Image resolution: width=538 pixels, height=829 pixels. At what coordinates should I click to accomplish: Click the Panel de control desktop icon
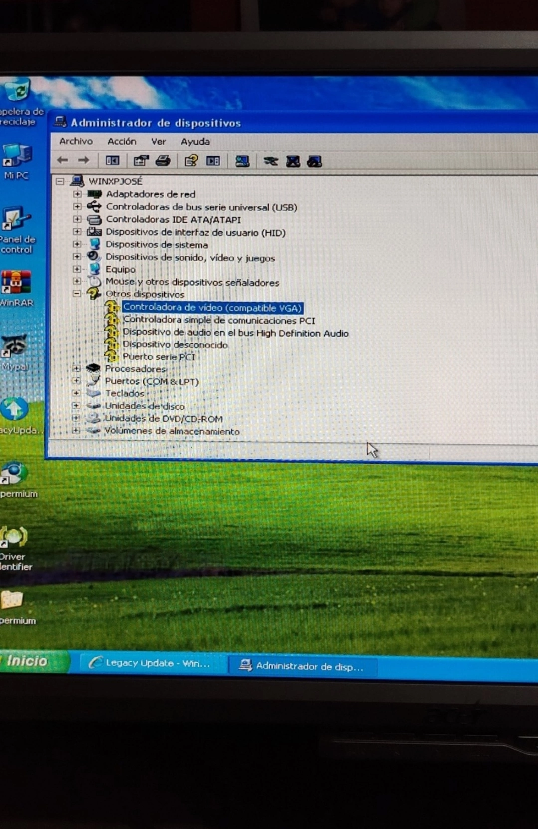click(16, 219)
